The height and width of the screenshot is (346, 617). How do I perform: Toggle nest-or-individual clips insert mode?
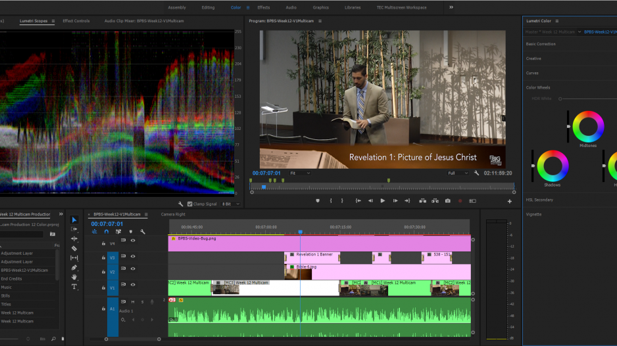[x=95, y=232]
